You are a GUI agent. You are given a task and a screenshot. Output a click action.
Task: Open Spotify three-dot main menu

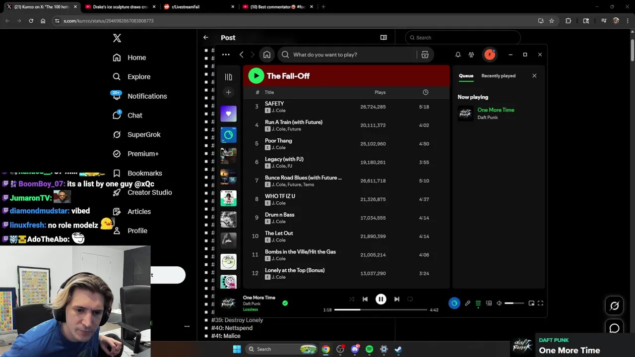pos(226,55)
